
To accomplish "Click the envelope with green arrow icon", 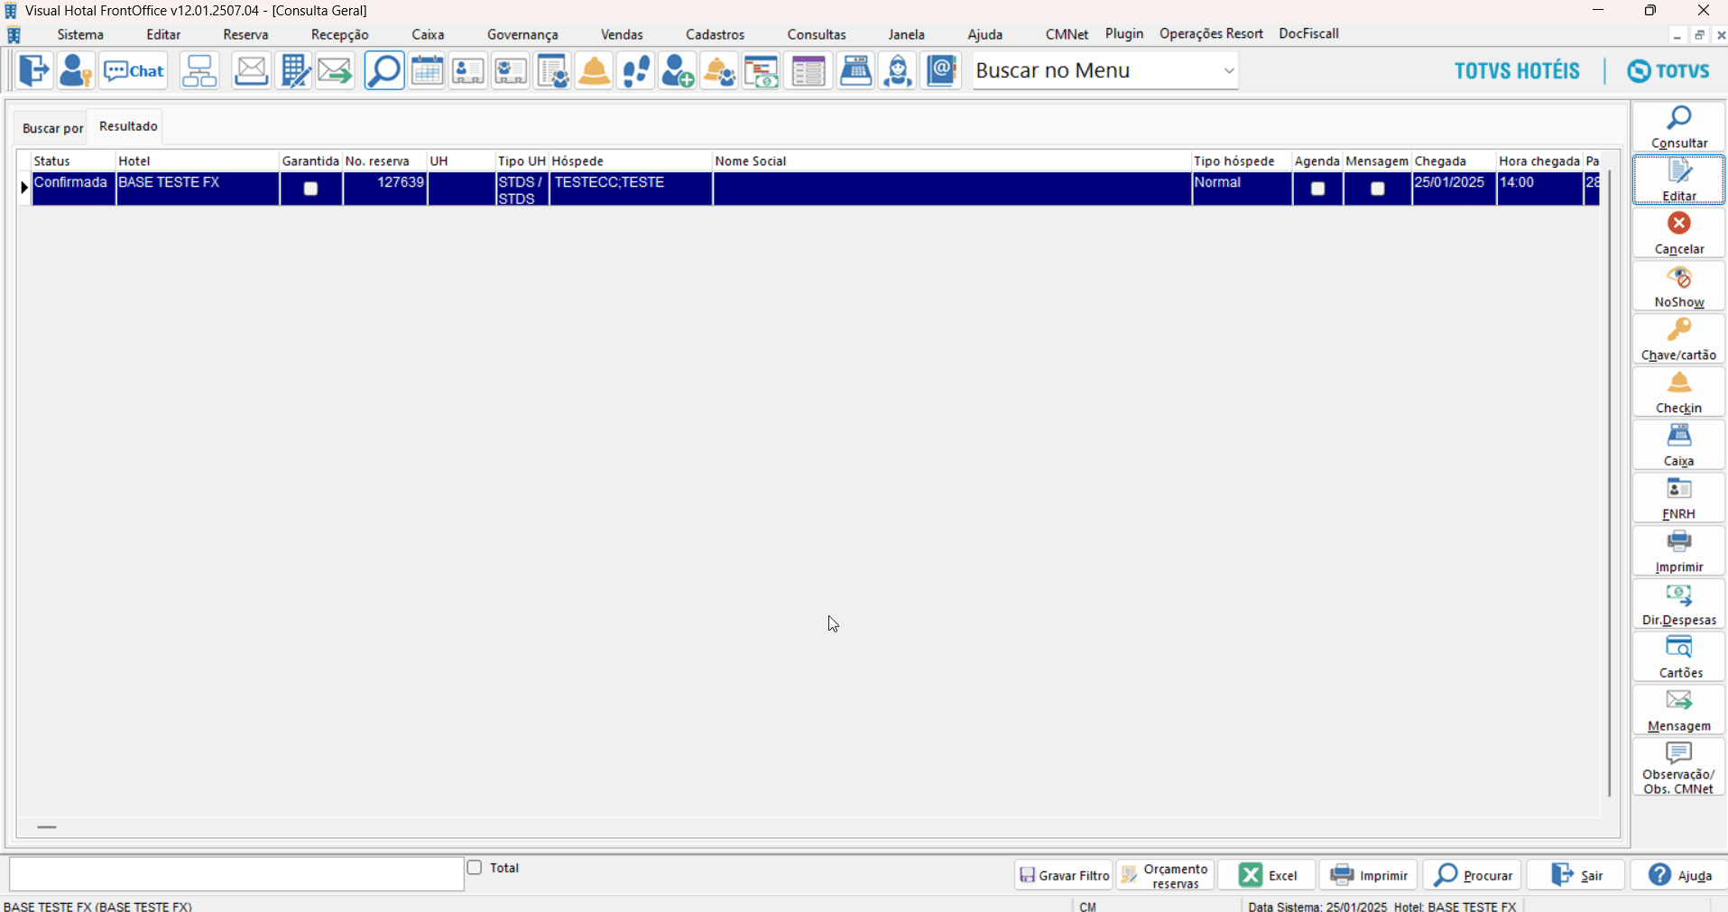I will 336,70.
